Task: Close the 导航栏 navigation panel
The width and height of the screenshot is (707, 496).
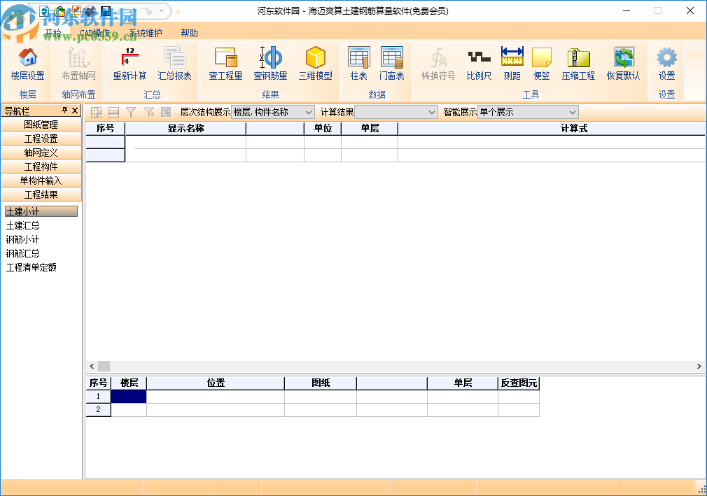Action: [x=75, y=111]
